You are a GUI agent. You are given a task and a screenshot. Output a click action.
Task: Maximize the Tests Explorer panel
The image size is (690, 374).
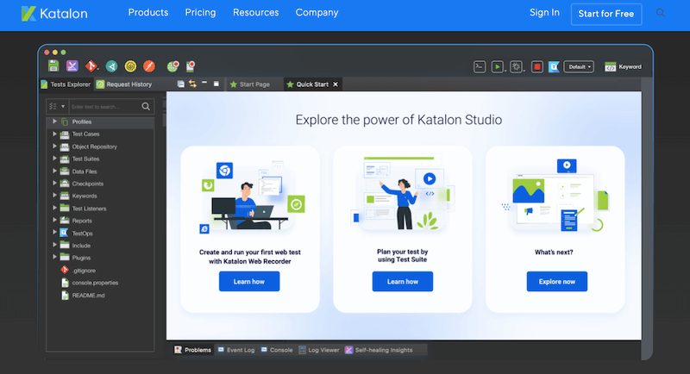[216, 84]
